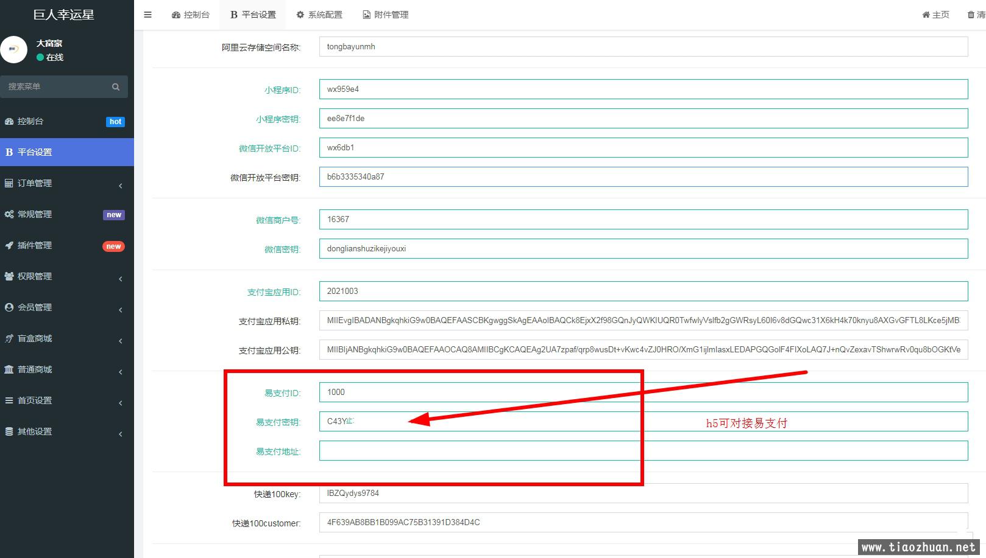This screenshot has height=558, width=986.
Task: Click the 首页设置 bars icon
Action: [x=9, y=400]
